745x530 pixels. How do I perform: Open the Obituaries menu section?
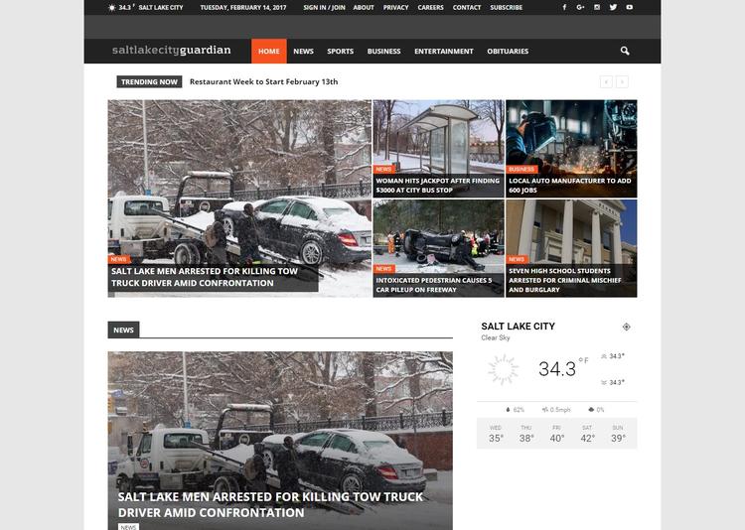pyautogui.click(x=508, y=51)
